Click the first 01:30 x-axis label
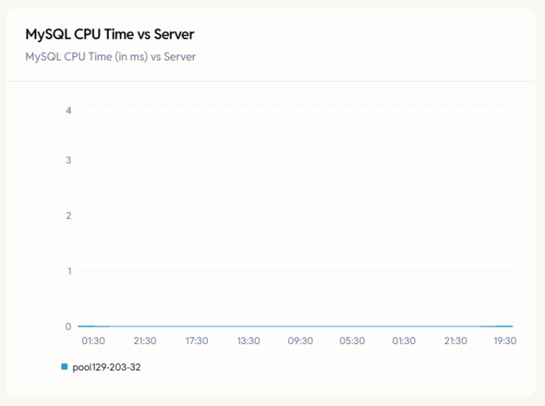 (93, 341)
